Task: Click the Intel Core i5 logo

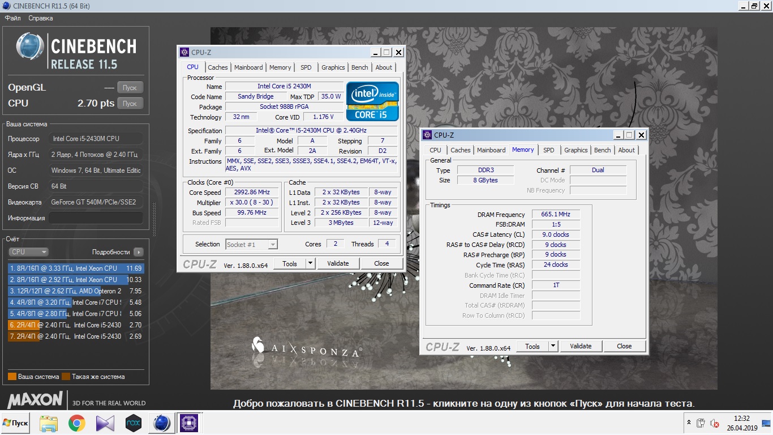Action: 372,101
